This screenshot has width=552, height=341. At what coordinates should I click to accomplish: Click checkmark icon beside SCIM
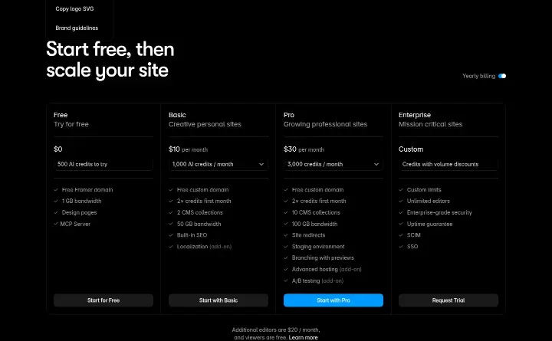(x=401, y=235)
